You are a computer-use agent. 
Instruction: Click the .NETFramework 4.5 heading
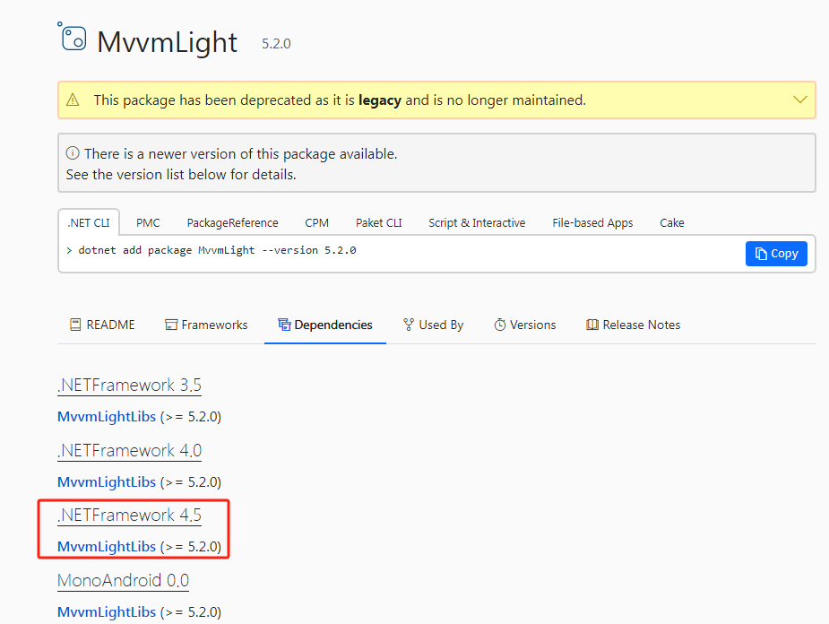click(x=130, y=515)
